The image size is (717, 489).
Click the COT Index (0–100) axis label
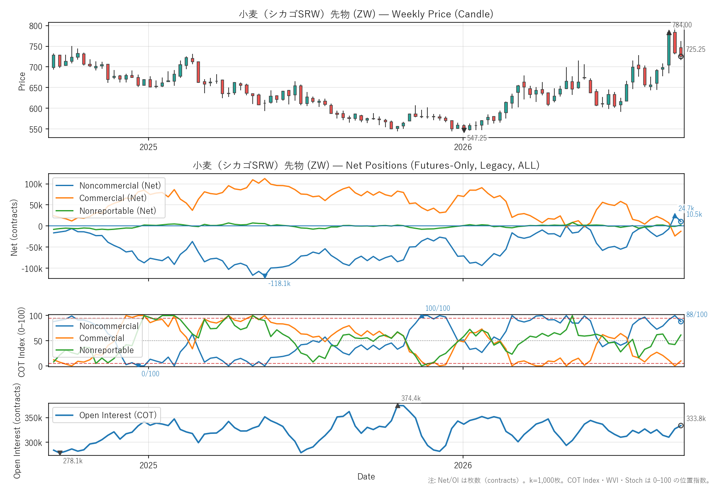pyautogui.click(x=22, y=342)
